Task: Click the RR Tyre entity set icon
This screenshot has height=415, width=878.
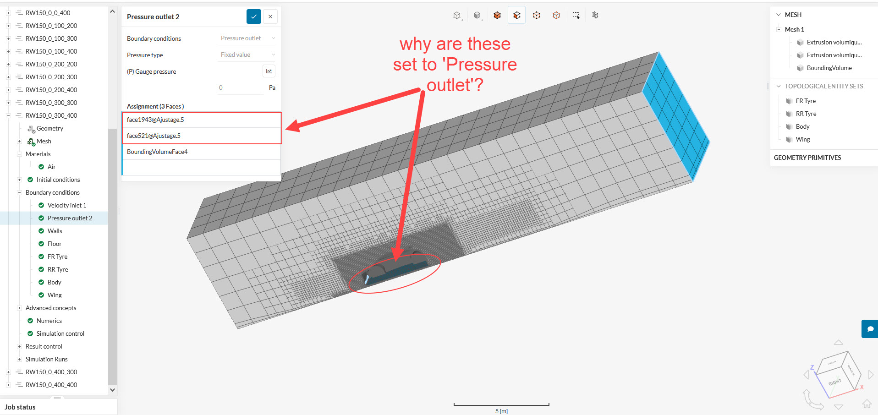Action: (x=789, y=114)
